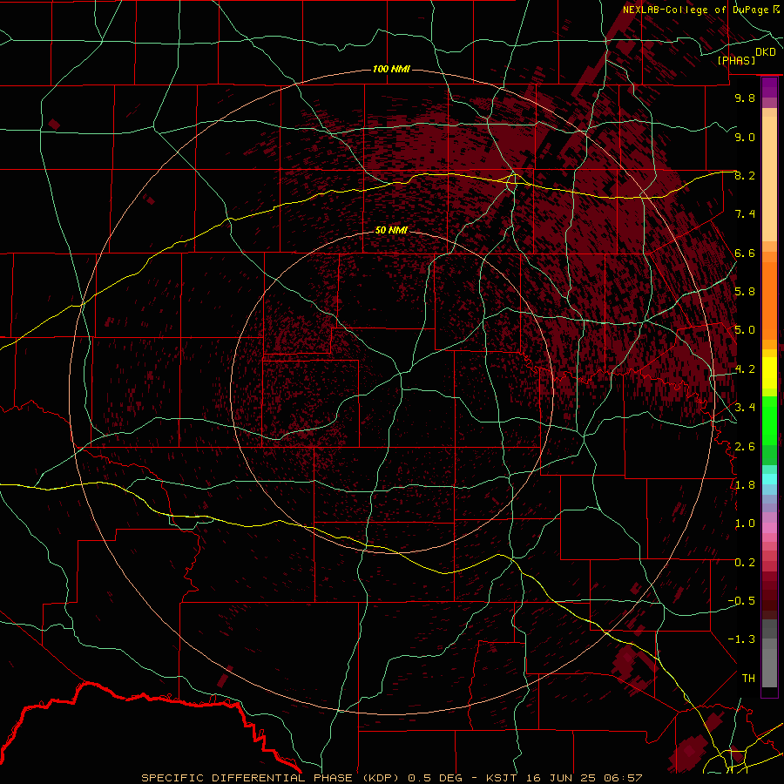The width and height of the screenshot is (784, 784).
Task: Click the 9.8 color scale value
Action: pyautogui.click(x=745, y=98)
